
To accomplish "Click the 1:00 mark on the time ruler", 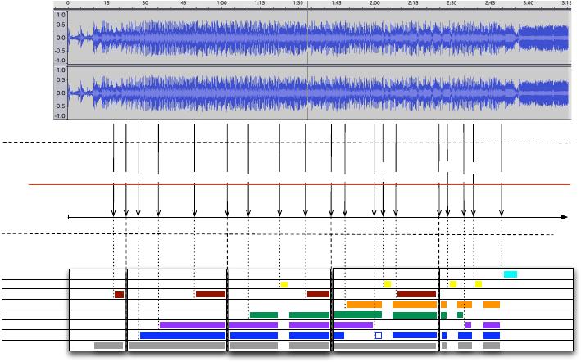I will [221, 4].
